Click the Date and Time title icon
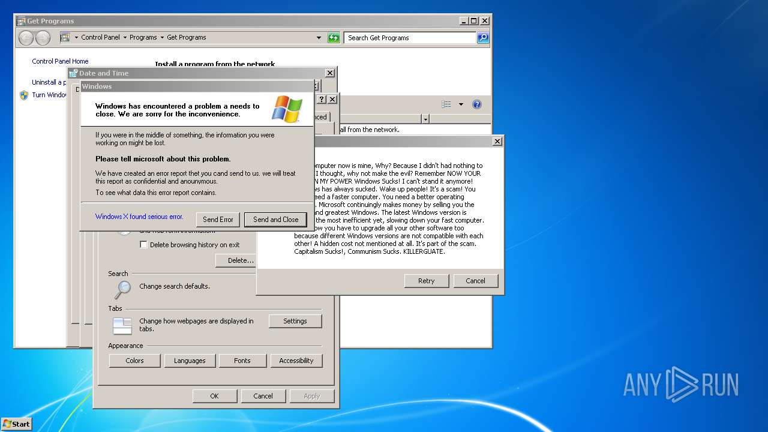Viewport: 768px width, 432px height. click(x=73, y=73)
